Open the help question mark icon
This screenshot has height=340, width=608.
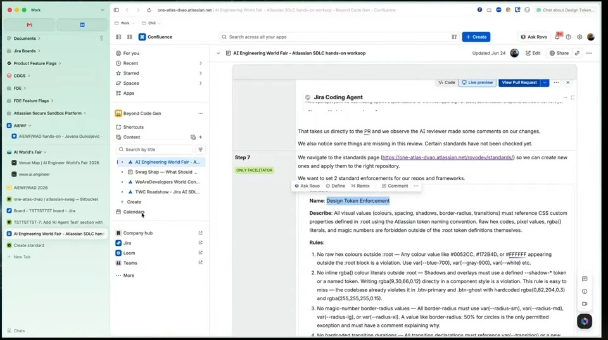(x=569, y=37)
